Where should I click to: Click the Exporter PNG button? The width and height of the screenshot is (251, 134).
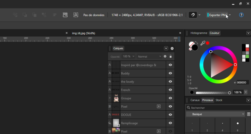(x=217, y=15)
